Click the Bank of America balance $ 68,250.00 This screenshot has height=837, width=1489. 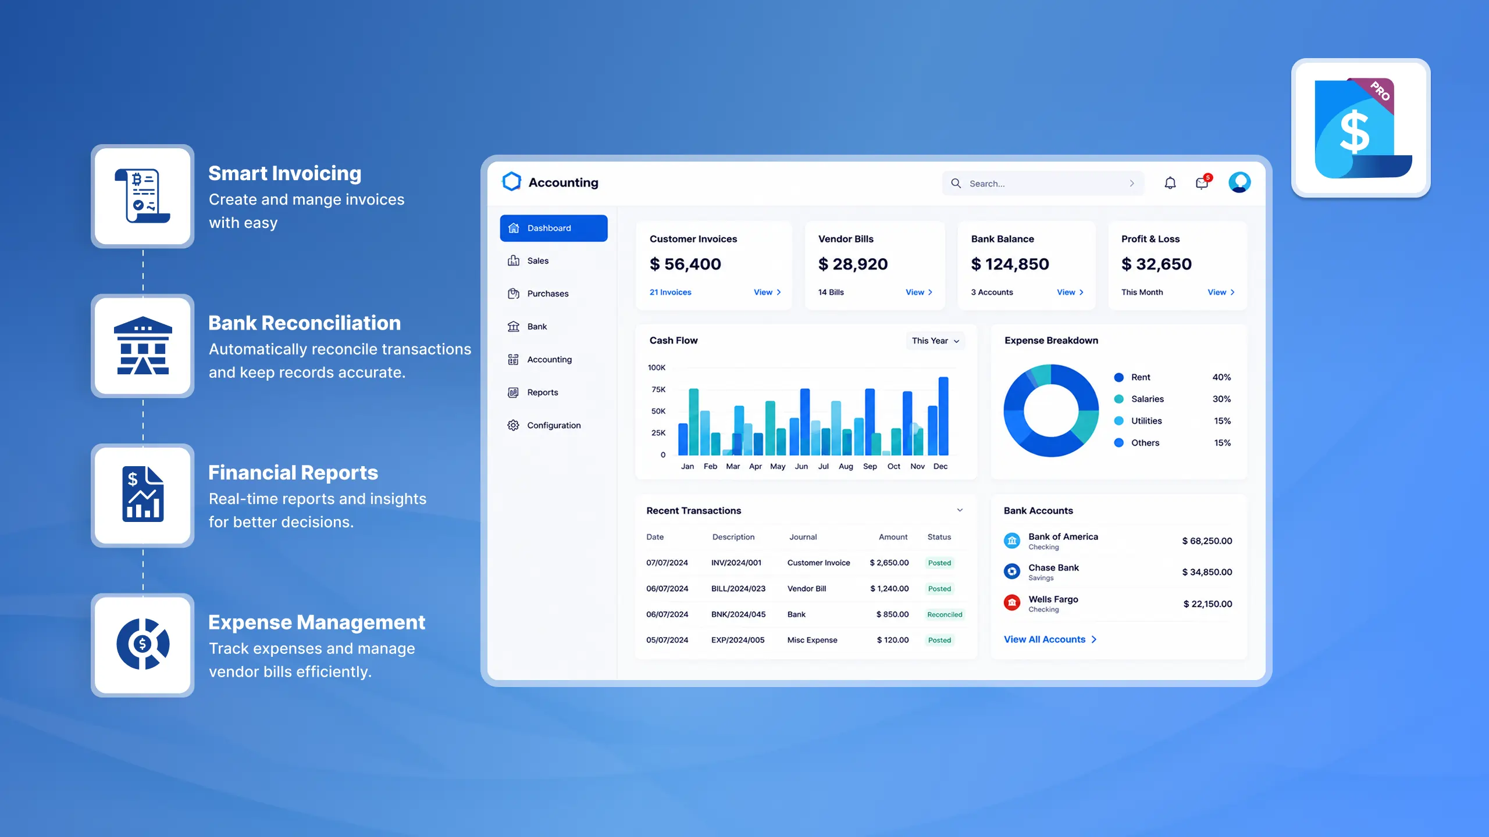1207,541
